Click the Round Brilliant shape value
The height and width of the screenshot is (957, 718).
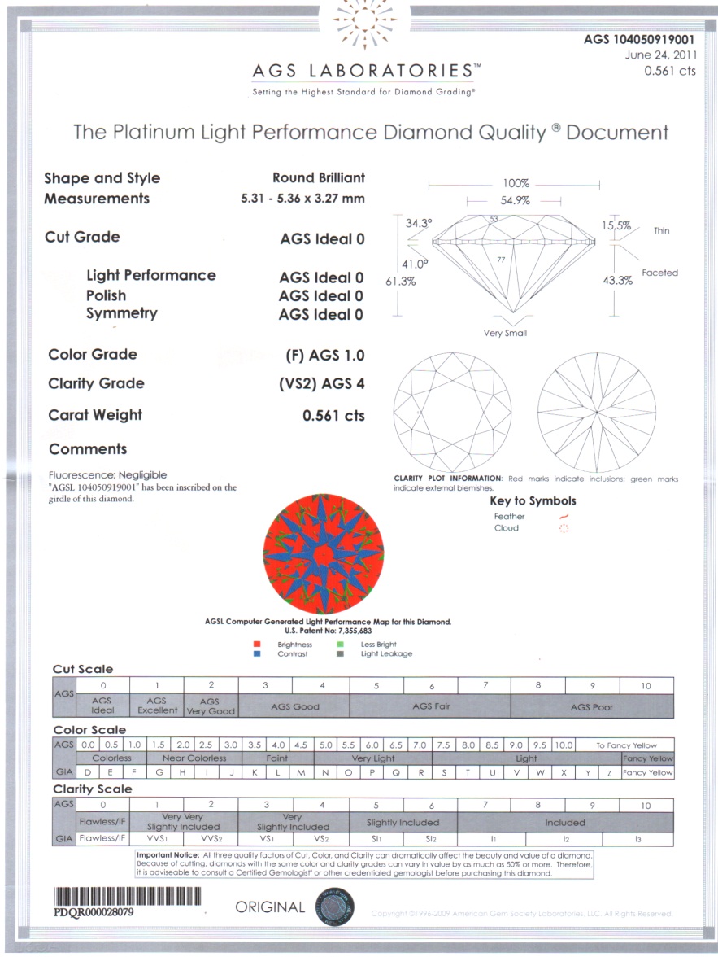coord(319,177)
